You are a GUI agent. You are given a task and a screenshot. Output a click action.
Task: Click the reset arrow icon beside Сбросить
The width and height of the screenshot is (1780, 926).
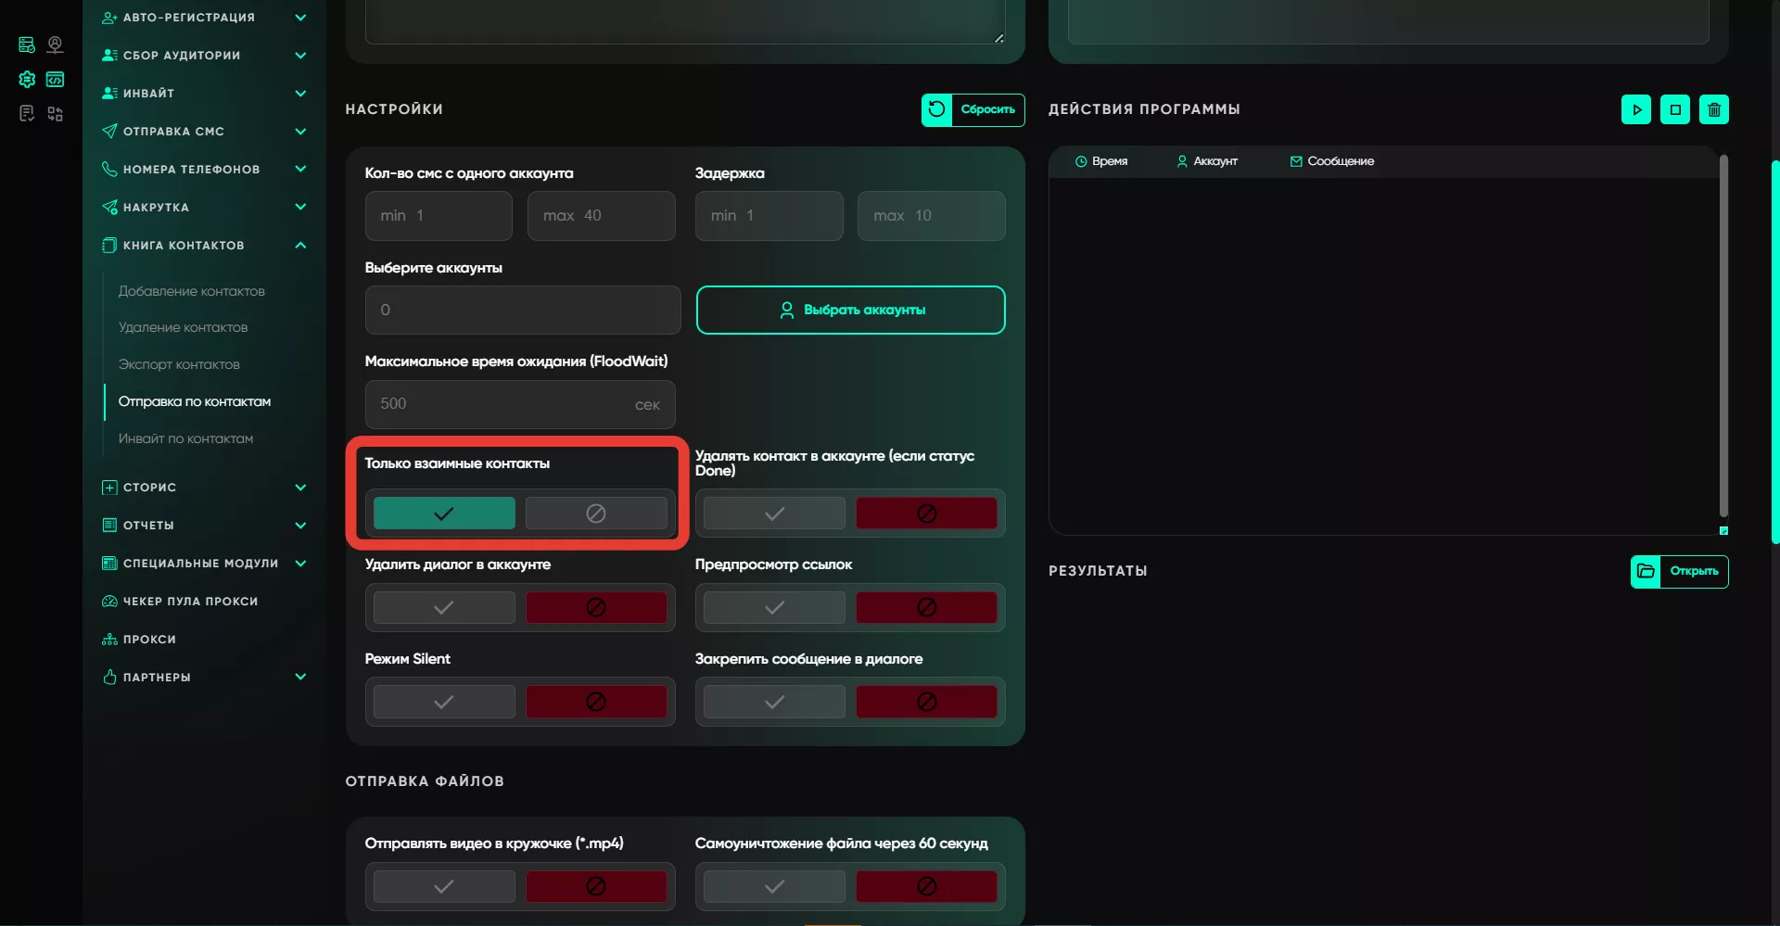coord(936,109)
